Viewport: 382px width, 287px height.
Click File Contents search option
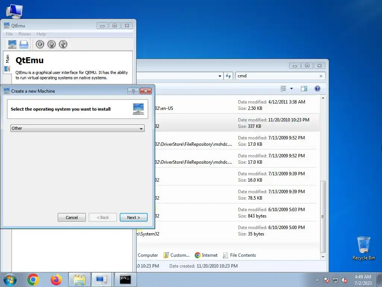click(x=239, y=255)
